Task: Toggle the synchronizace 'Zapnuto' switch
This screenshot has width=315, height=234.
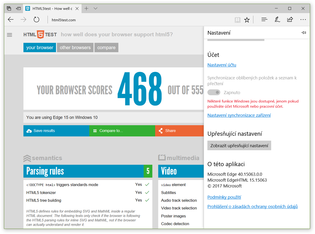Action: (214, 92)
